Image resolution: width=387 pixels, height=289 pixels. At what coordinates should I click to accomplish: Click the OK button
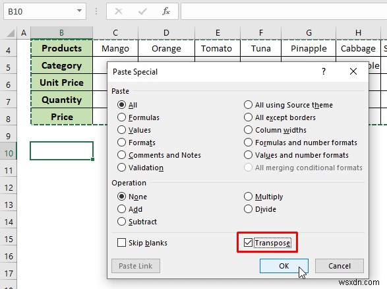[x=284, y=266]
